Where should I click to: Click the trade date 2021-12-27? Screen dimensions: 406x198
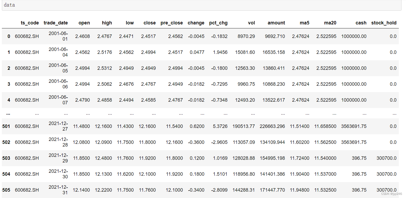[58, 126]
